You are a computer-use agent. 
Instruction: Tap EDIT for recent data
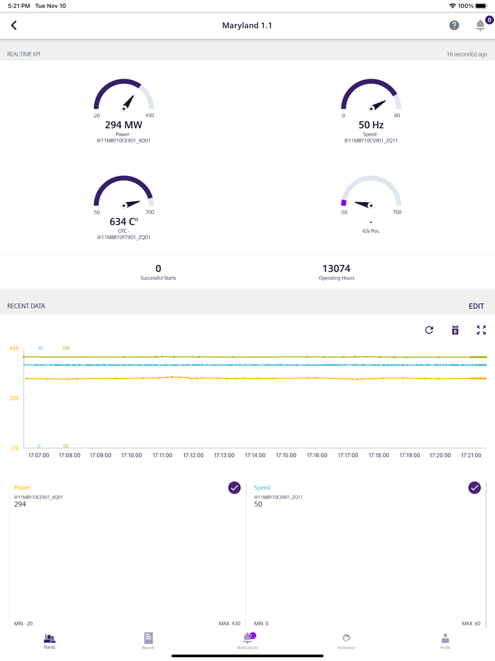[x=476, y=306]
